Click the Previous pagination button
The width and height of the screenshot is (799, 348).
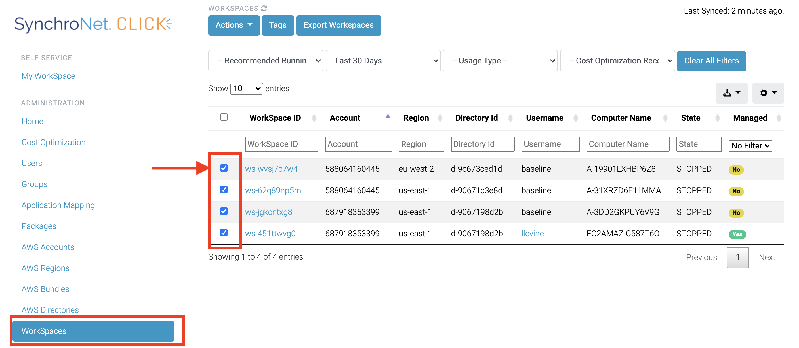702,258
